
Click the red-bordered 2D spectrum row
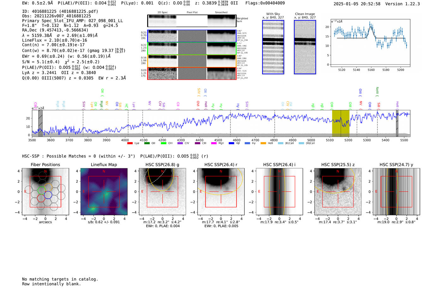pyautogui.click(x=192, y=73)
